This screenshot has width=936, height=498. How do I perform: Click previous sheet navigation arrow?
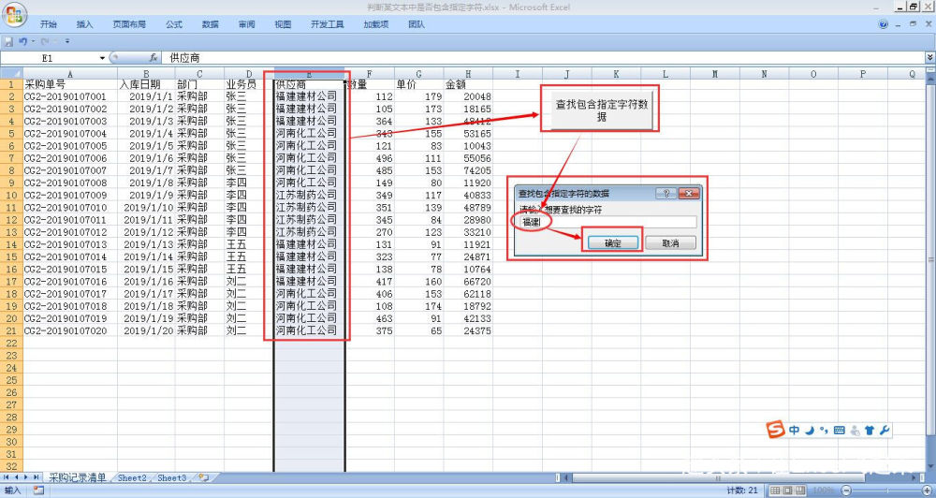(x=17, y=477)
